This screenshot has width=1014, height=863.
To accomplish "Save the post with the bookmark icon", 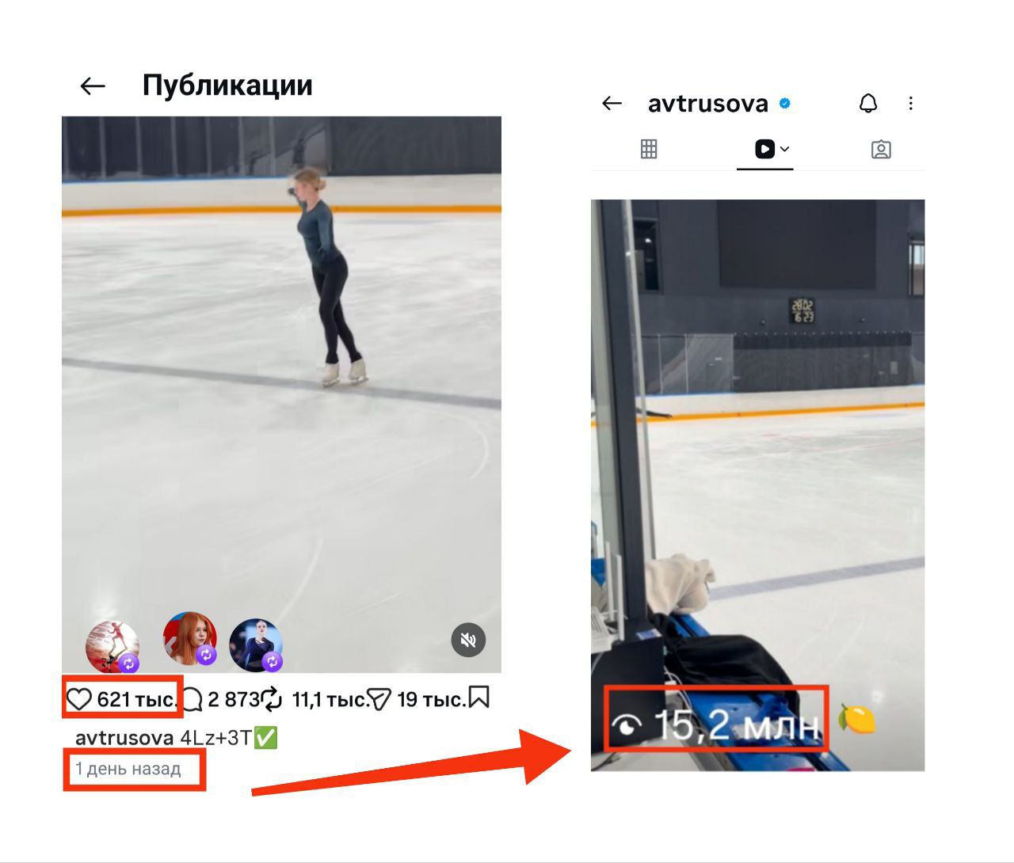I will (x=479, y=698).
